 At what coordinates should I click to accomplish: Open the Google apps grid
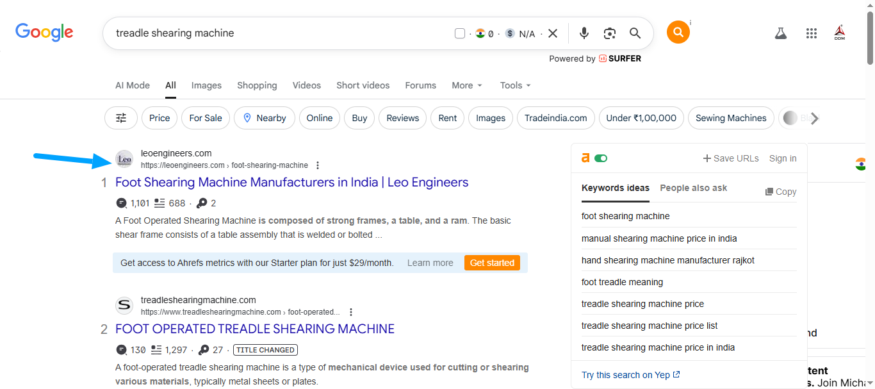pyautogui.click(x=812, y=33)
